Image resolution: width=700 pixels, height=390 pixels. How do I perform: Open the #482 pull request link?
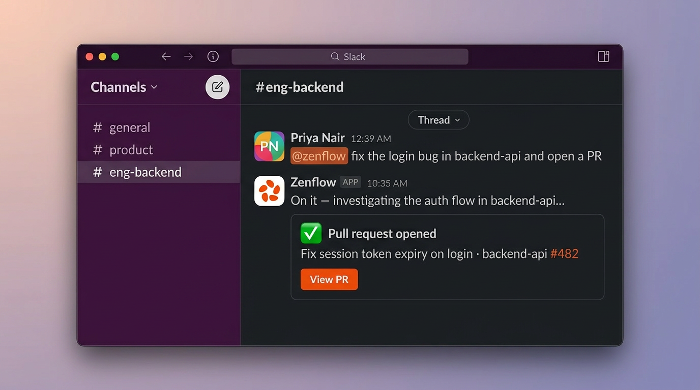click(564, 253)
